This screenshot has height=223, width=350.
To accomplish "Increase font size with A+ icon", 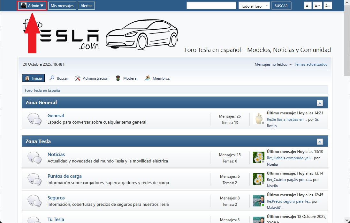I will point(328,6).
